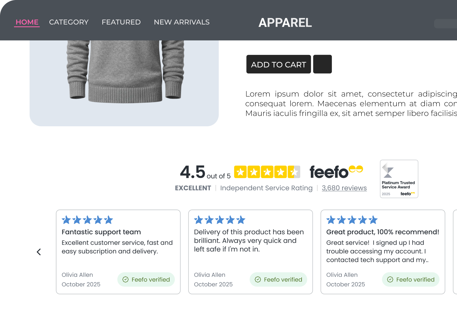Click the Platinum Trusted Service Award badge
The width and height of the screenshot is (457, 326).
click(399, 178)
